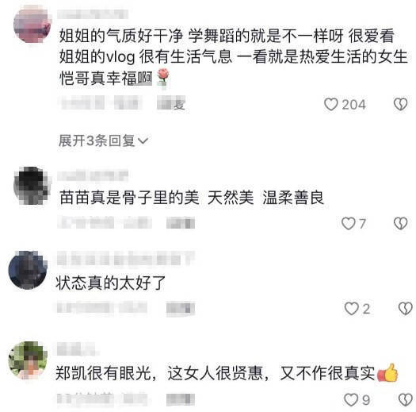Dislike the 状态真的太好了 comment
This screenshot has height=412, width=416.
(406, 309)
